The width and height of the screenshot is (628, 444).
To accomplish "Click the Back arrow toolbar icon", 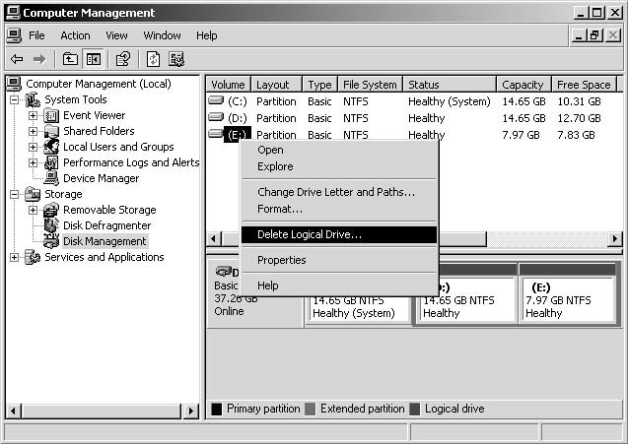I will tap(17, 59).
